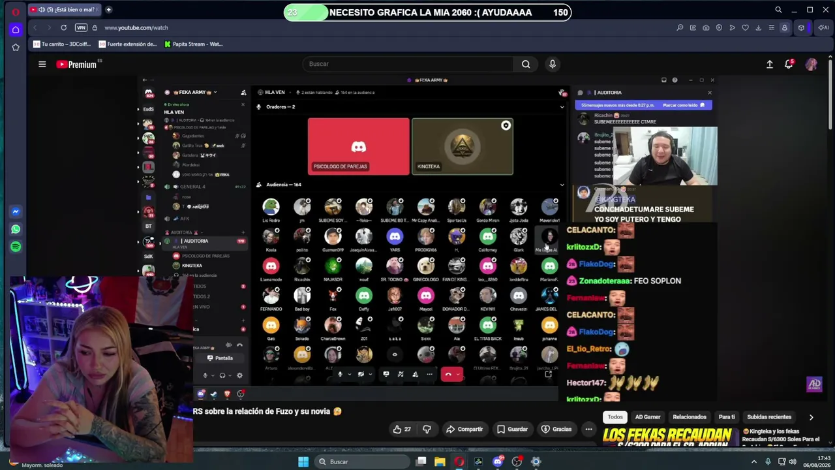Open the Windows Start menu
This screenshot has width=835, height=470.
click(x=303, y=462)
